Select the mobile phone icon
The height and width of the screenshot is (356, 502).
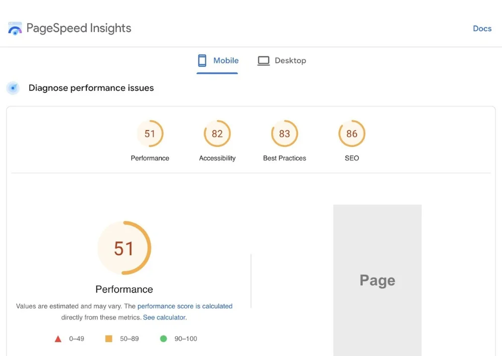tap(202, 60)
